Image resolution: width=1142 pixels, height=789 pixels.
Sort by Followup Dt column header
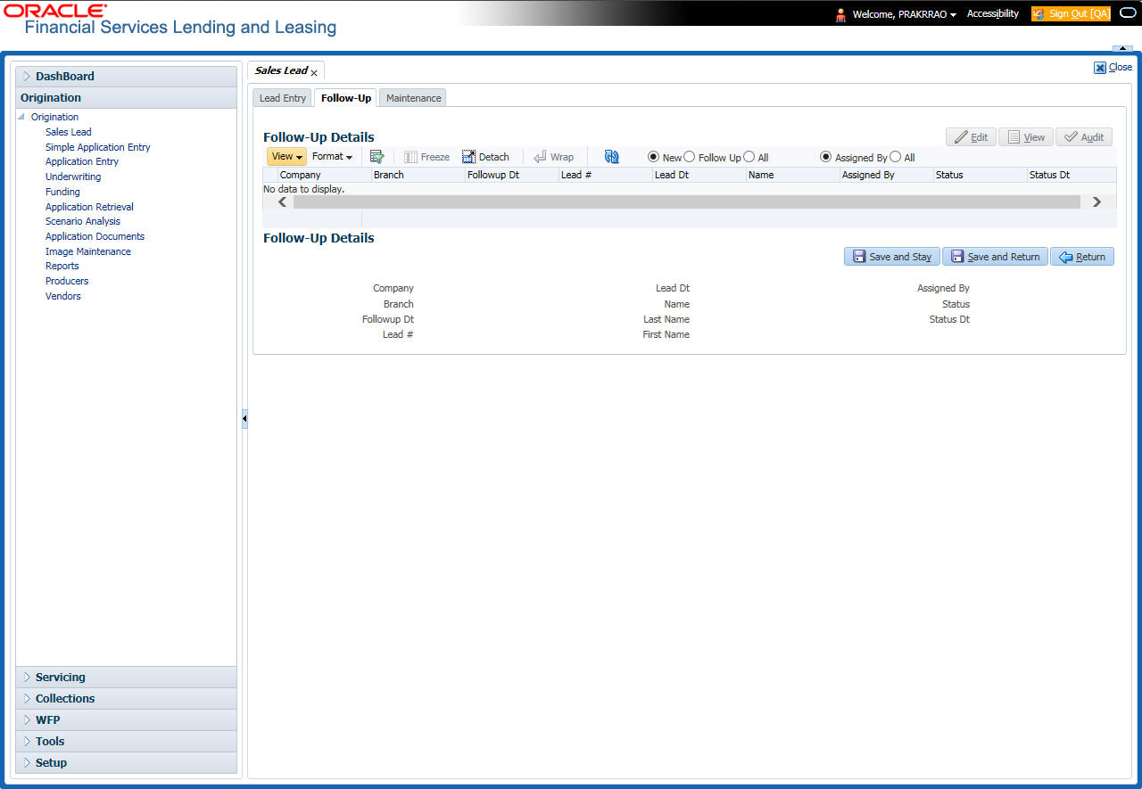point(512,175)
